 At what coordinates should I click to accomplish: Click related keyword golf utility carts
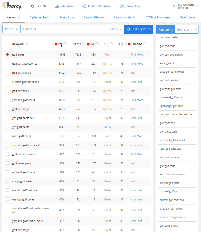[169, 132]
